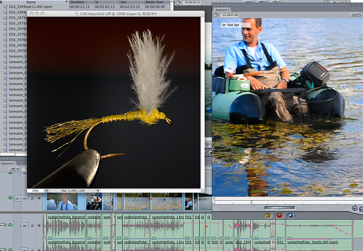Click the Photoshop zoom field showing 100%
The image size is (363, 251).
(x=35, y=191)
